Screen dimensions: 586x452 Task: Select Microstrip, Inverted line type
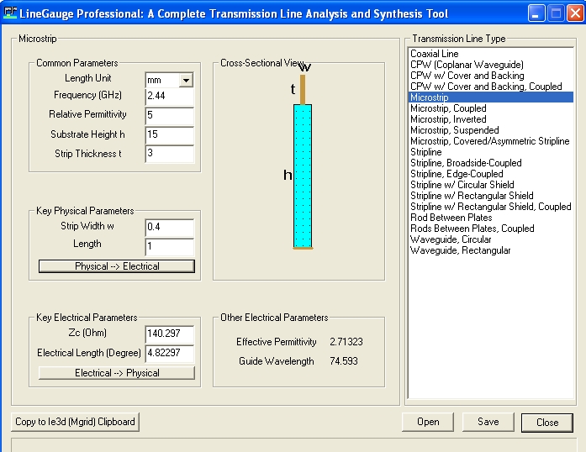point(491,119)
